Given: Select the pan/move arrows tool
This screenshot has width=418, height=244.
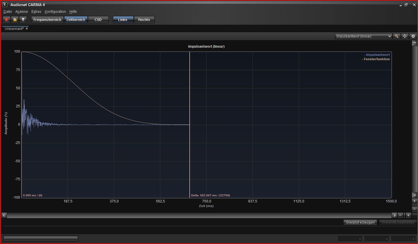Looking at the screenshot, I should (x=405, y=36).
